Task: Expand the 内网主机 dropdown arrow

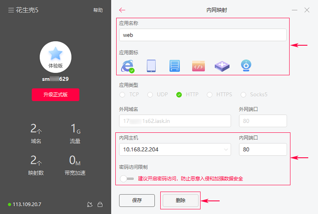Action: 226,149
